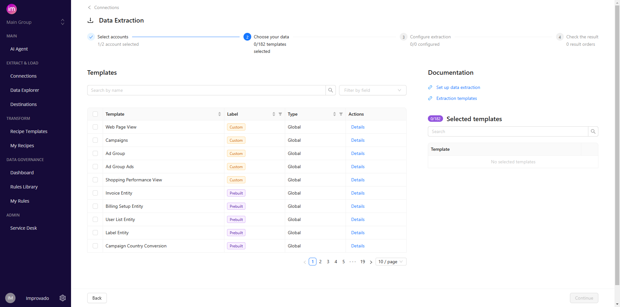
Task: Open the Label column filter icon
Action: (x=280, y=114)
